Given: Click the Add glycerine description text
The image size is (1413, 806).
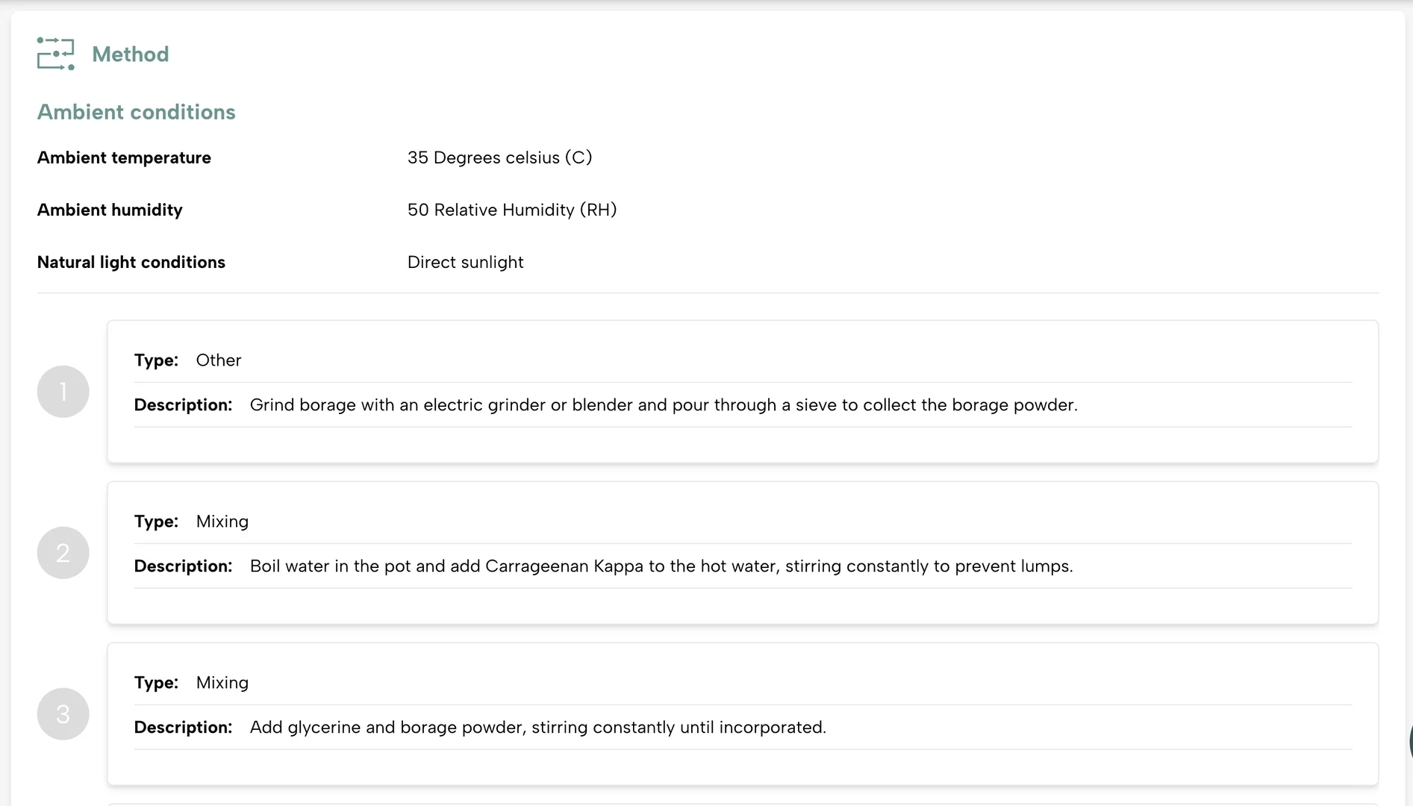Looking at the screenshot, I should coord(538,728).
